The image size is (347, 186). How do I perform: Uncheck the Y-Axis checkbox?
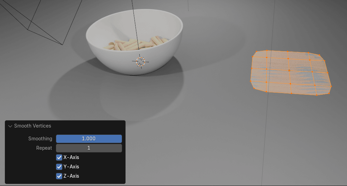59,167
